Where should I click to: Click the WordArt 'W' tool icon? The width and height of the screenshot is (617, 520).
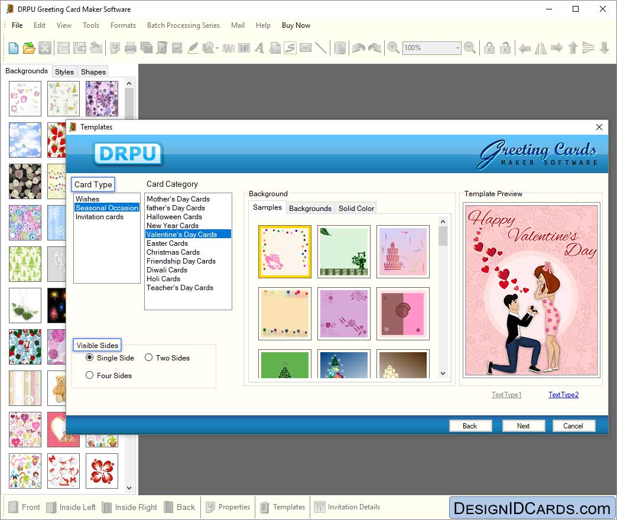228,48
